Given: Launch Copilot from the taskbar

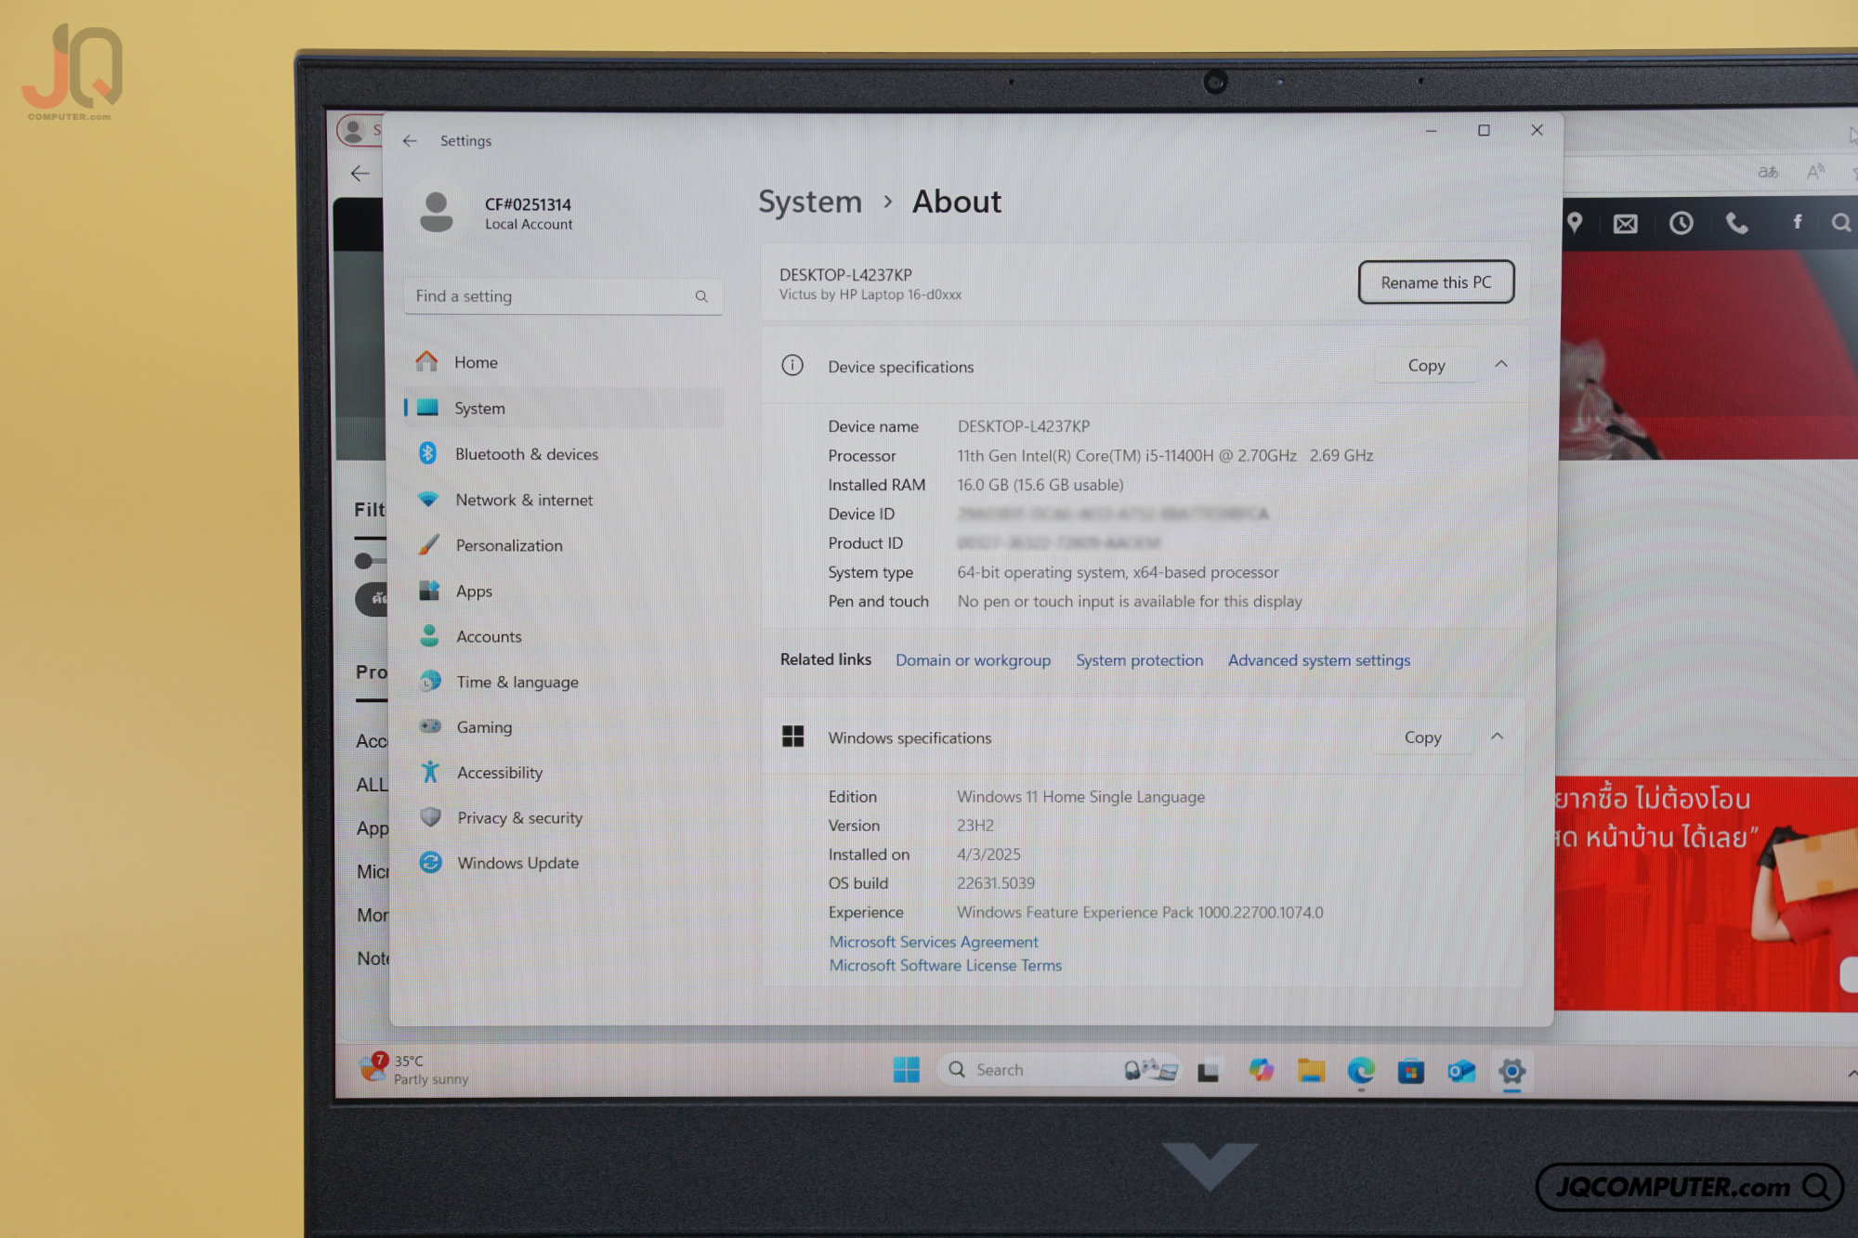Looking at the screenshot, I should click(x=1261, y=1071).
